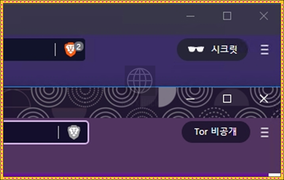The image size is (284, 180).
Task: Maximize the Tor 비공개 window
Action: coord(227,99)
